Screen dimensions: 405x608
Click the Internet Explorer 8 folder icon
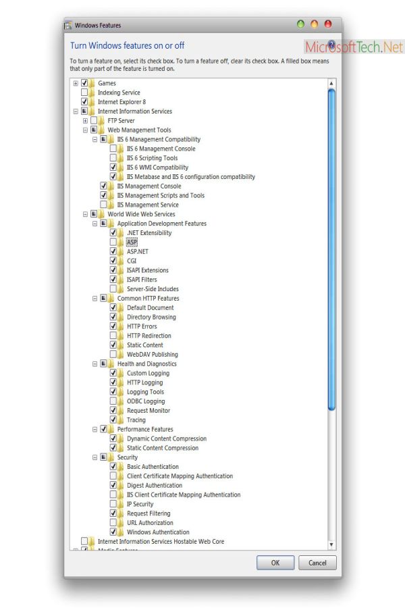point(92,101)
